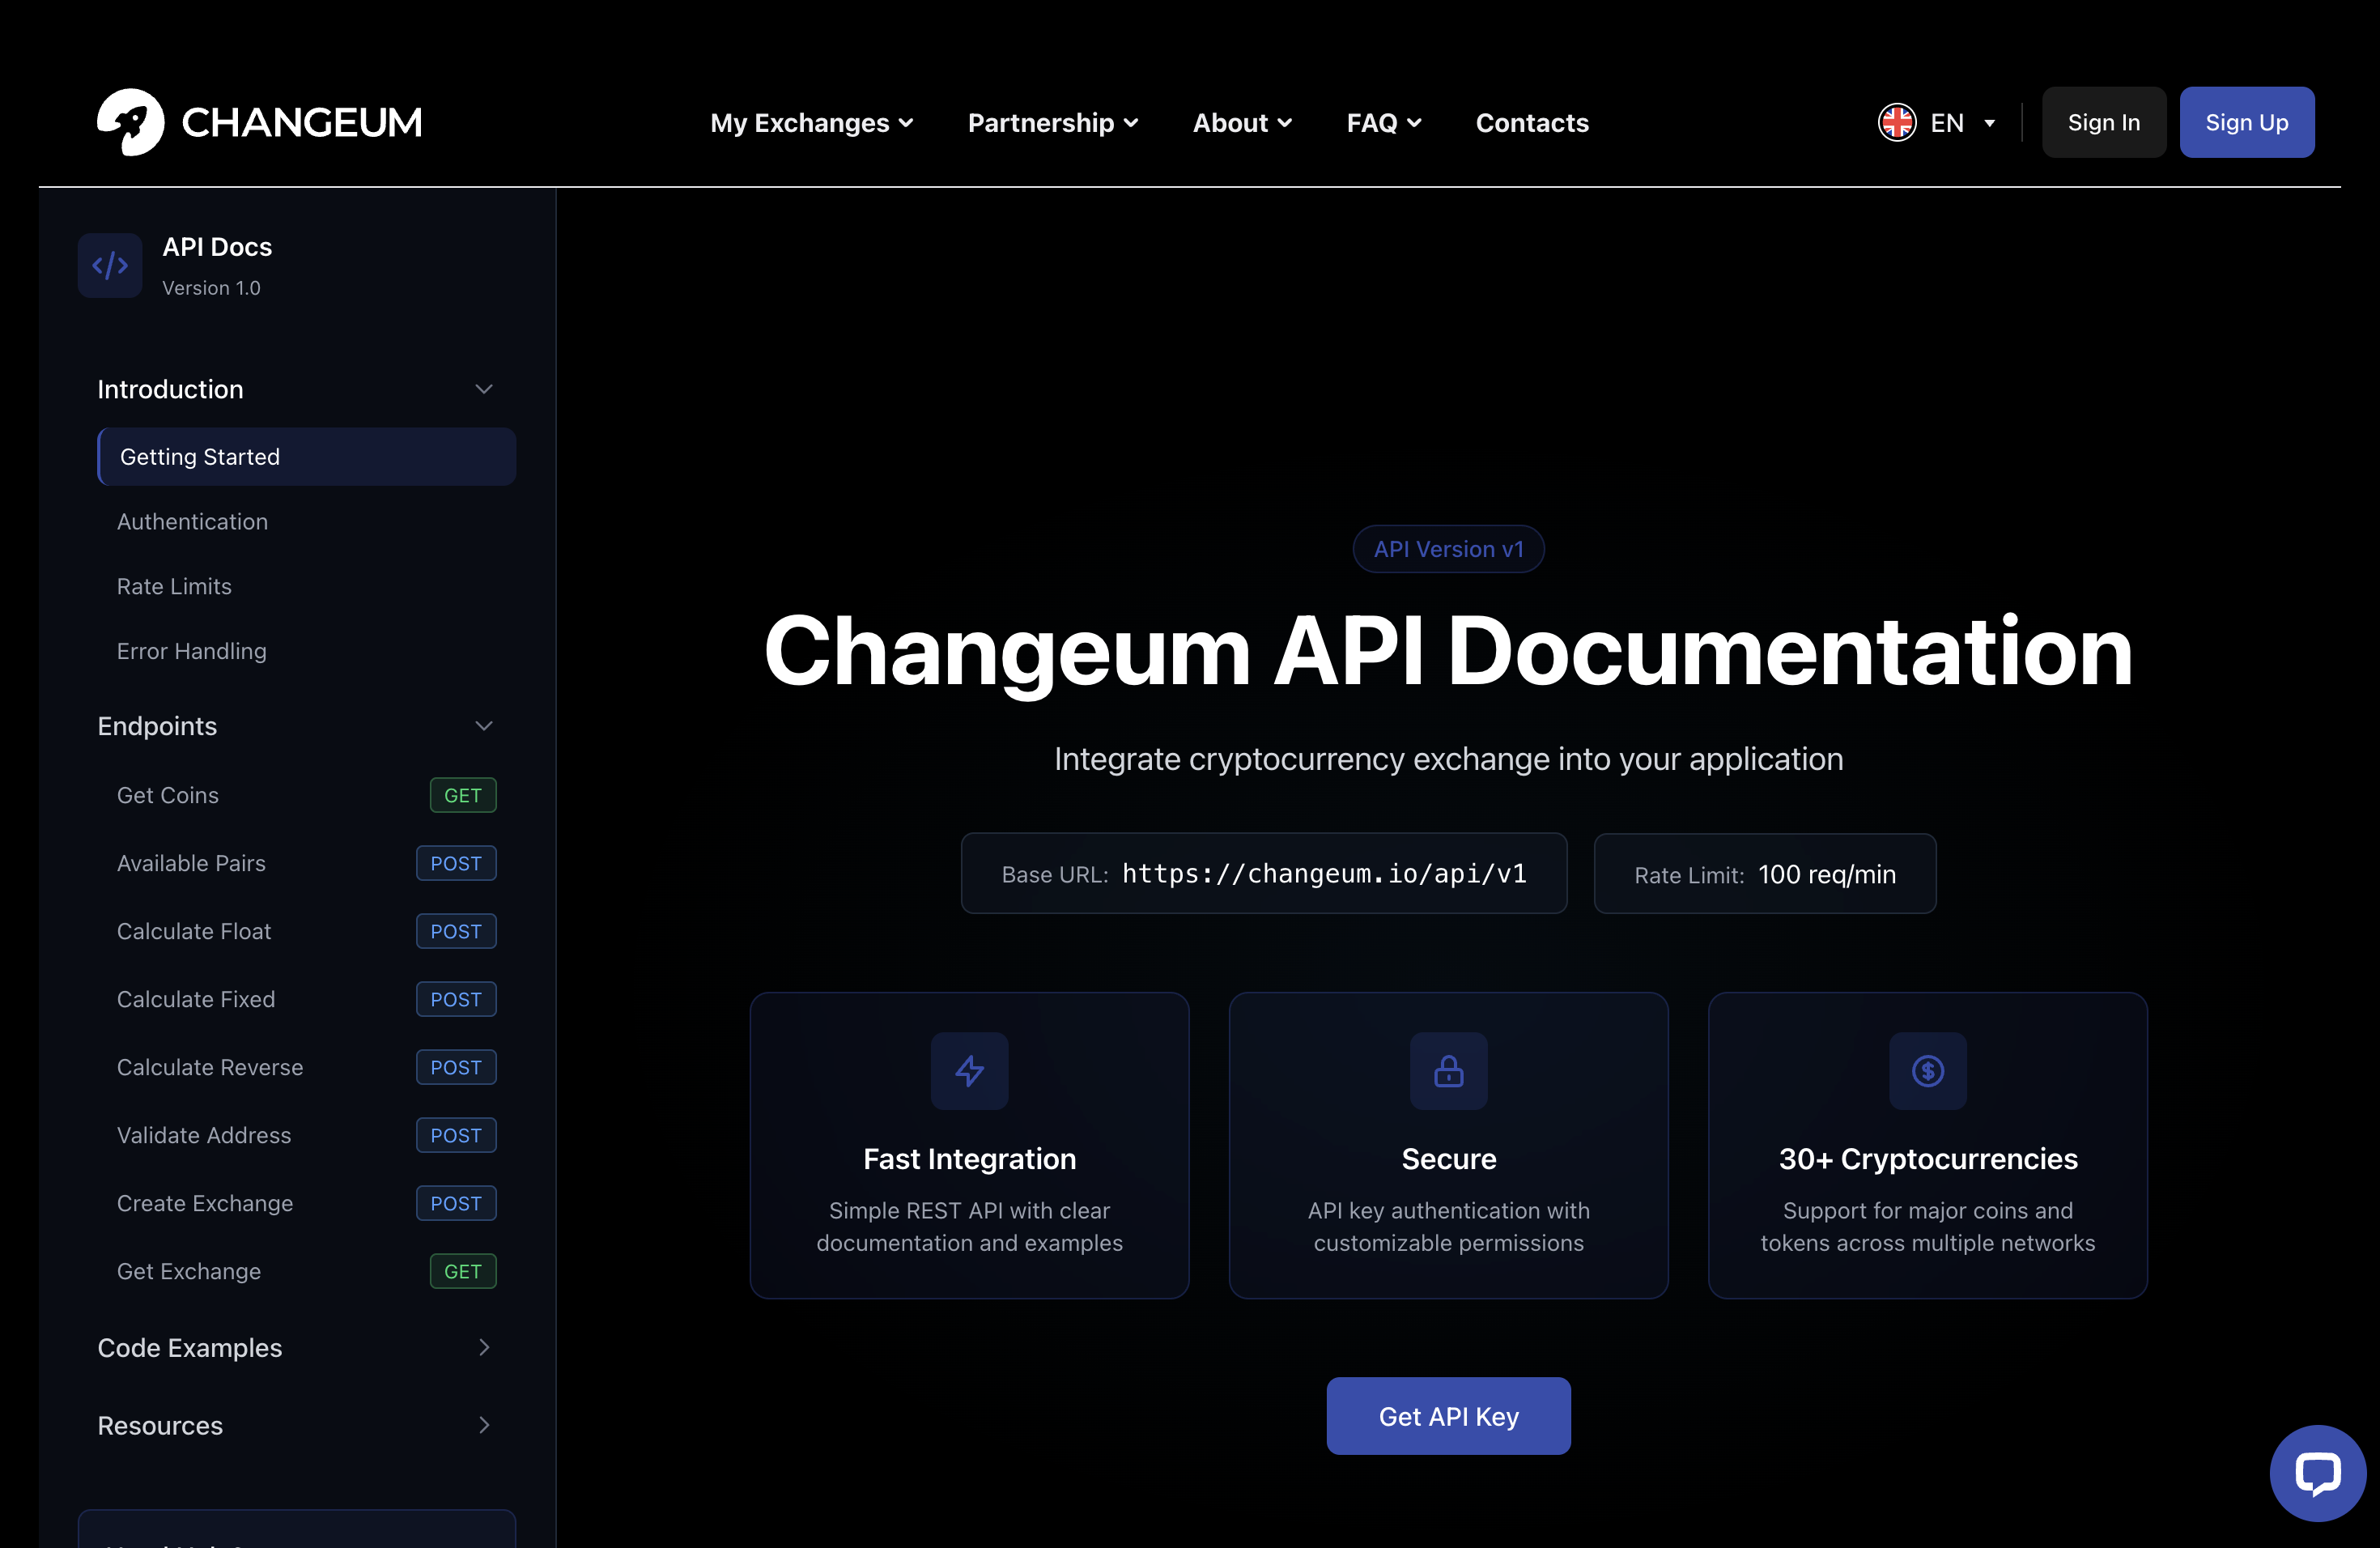This screenshot has width=2380, height=1548.
Task: Click the Sign Up button
Action: tap(2246, 122)
